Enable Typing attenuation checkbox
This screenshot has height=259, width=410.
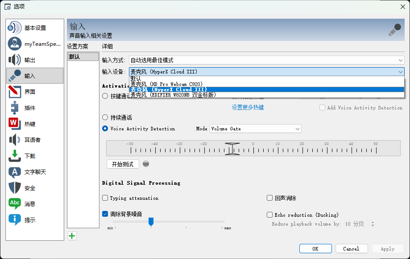(105, 198)
